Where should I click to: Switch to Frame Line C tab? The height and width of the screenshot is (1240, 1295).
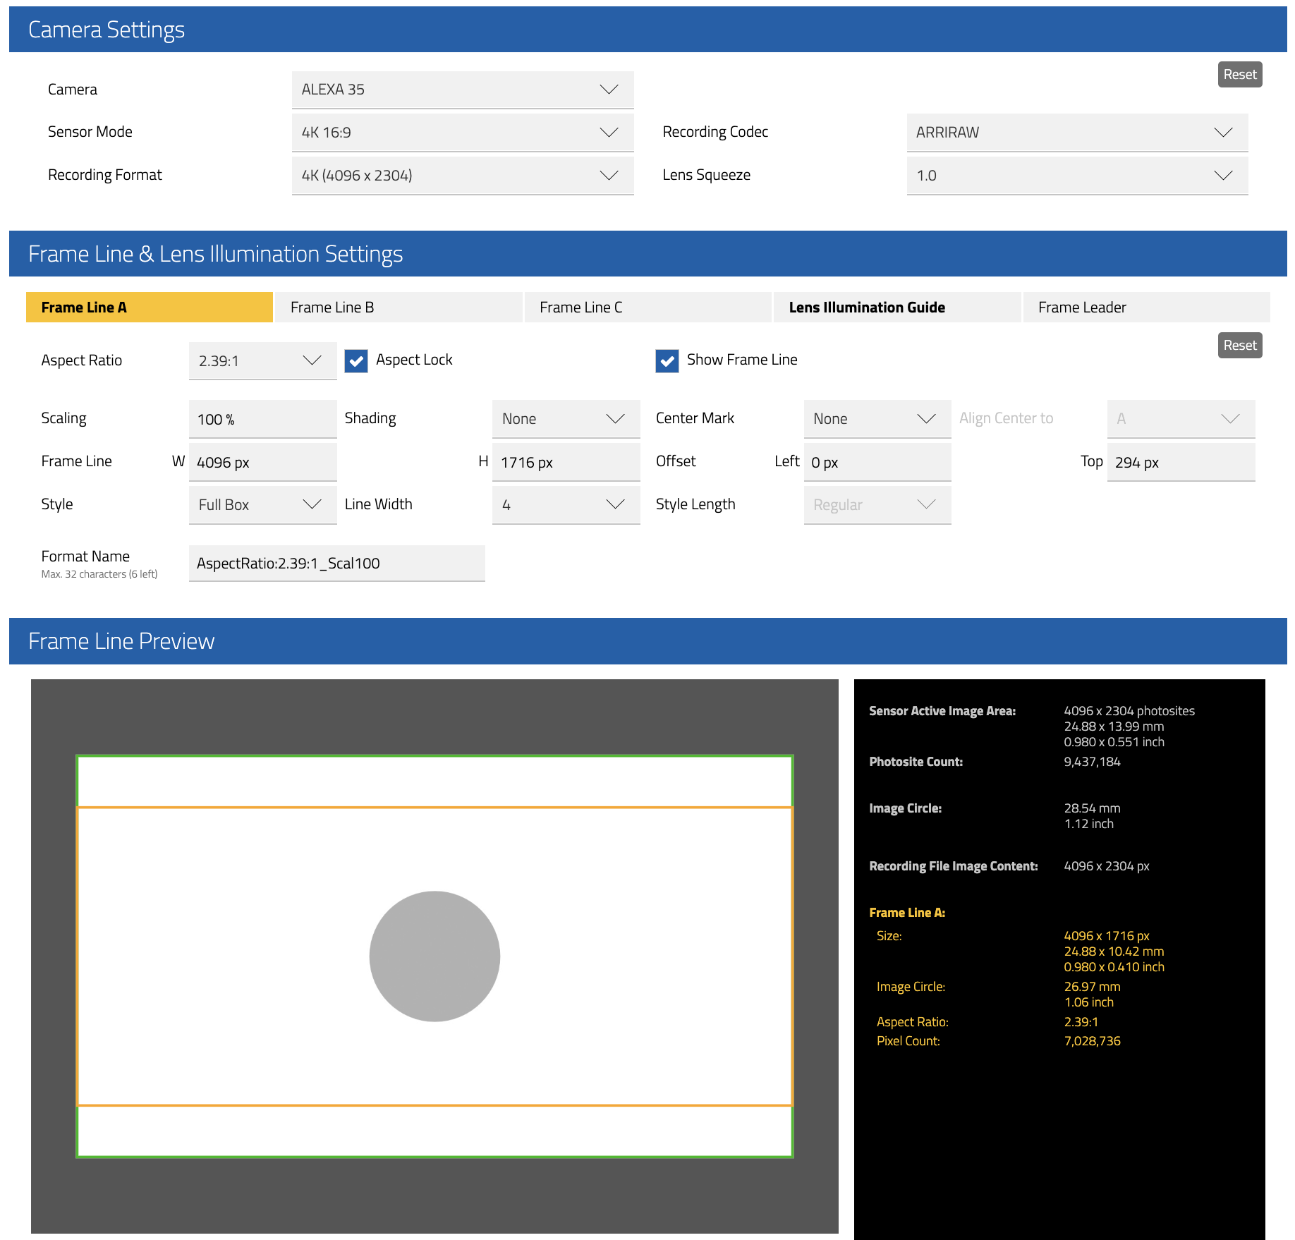pyautogui.click(x=647, y=308)
